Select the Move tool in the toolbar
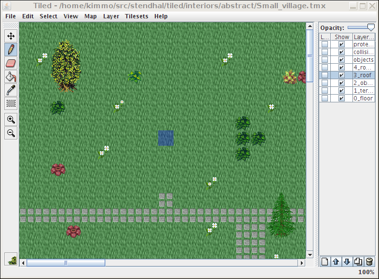379x279 pixels. tap(11, 36)
